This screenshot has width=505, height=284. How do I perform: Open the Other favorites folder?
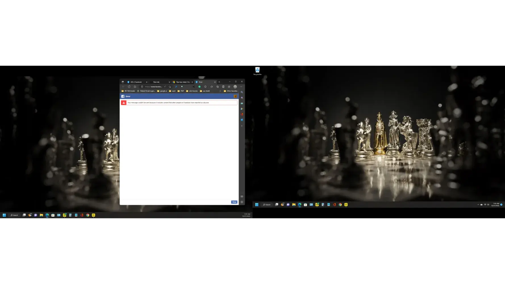(x=231, y=91)
